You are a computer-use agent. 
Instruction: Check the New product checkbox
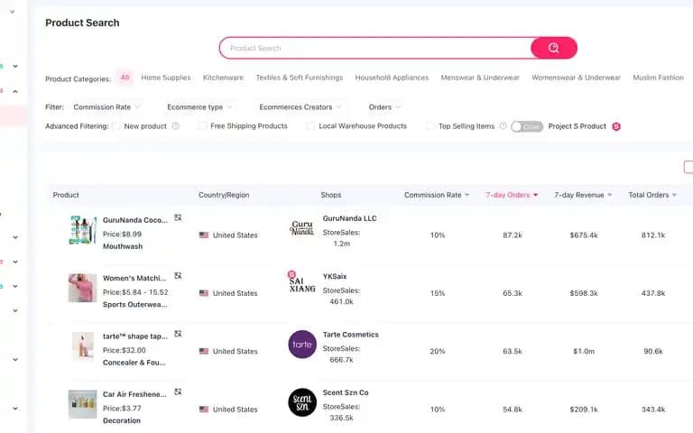(116, 126)
